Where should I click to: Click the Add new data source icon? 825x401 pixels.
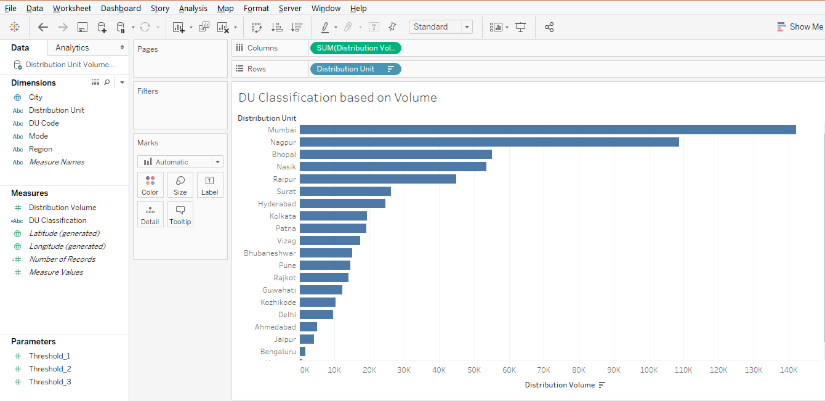tap(102, 27)
